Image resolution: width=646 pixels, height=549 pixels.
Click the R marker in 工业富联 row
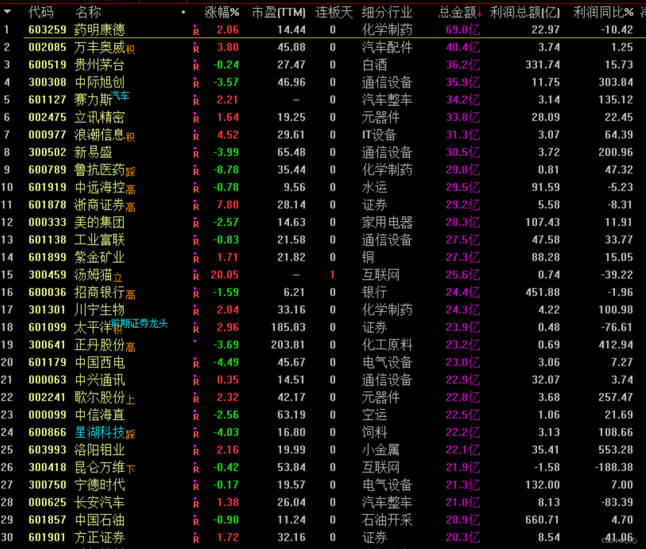pyautogui.click(x=196, y=241)
